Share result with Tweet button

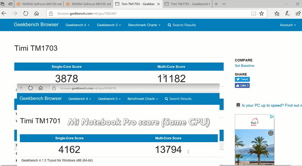coord(242,79)
